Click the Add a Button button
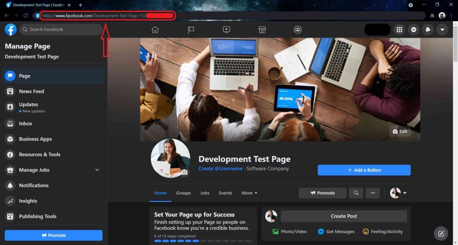The image size is (458, 245). tap(364, 170)
